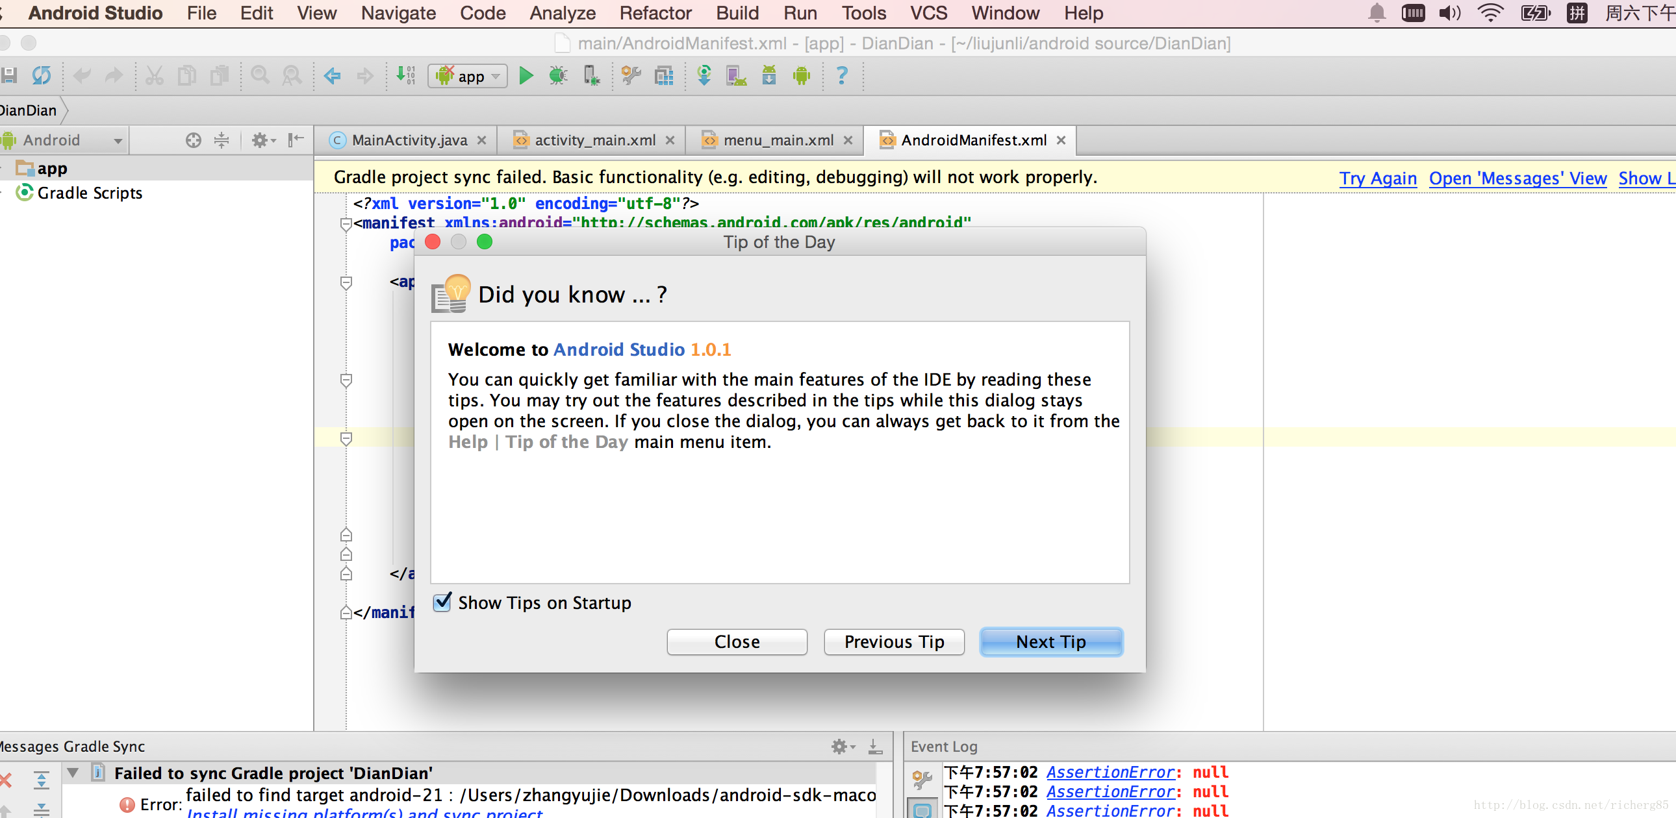Image resolution: width=1676 pixels, height=818 pixels.
Task: Switch to menu_main.xml tab
Action: click(778, 140)
